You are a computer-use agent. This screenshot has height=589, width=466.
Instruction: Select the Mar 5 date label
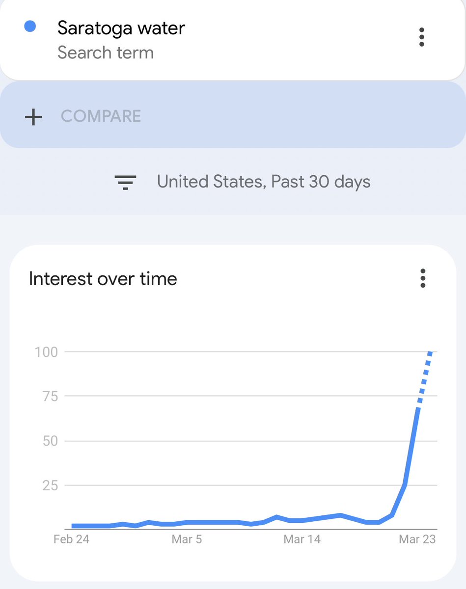coord(187,539)
